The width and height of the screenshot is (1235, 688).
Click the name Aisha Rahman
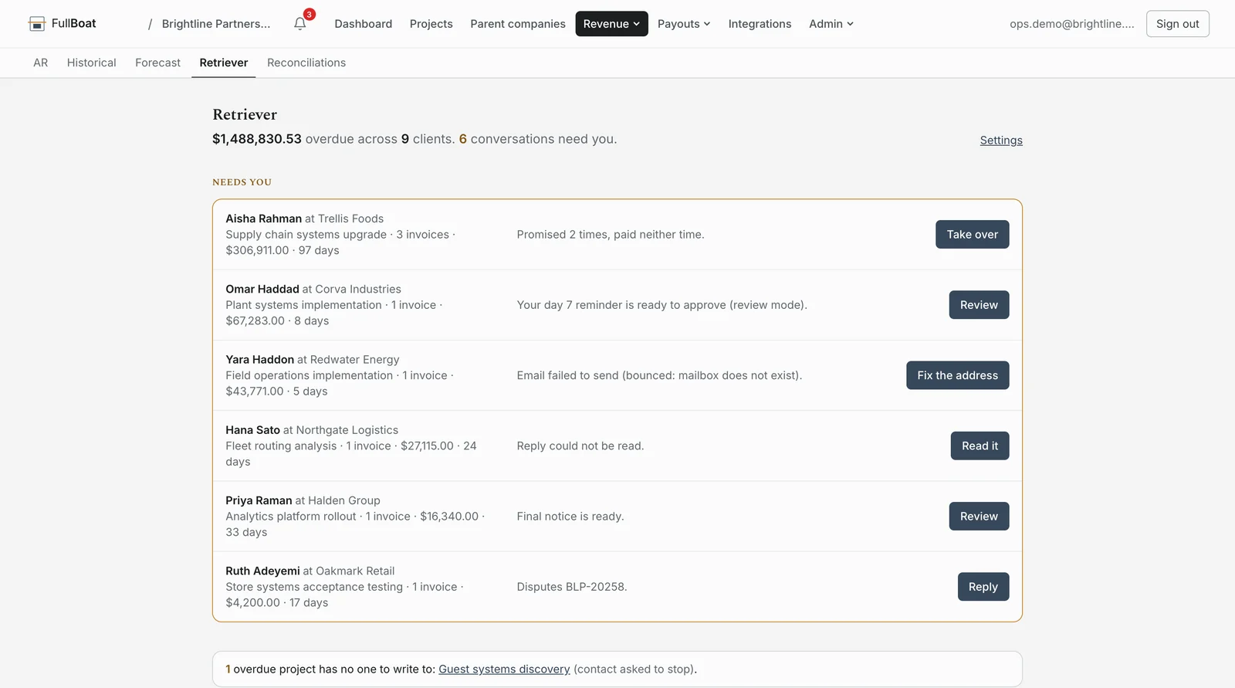(x=263, y=219)
